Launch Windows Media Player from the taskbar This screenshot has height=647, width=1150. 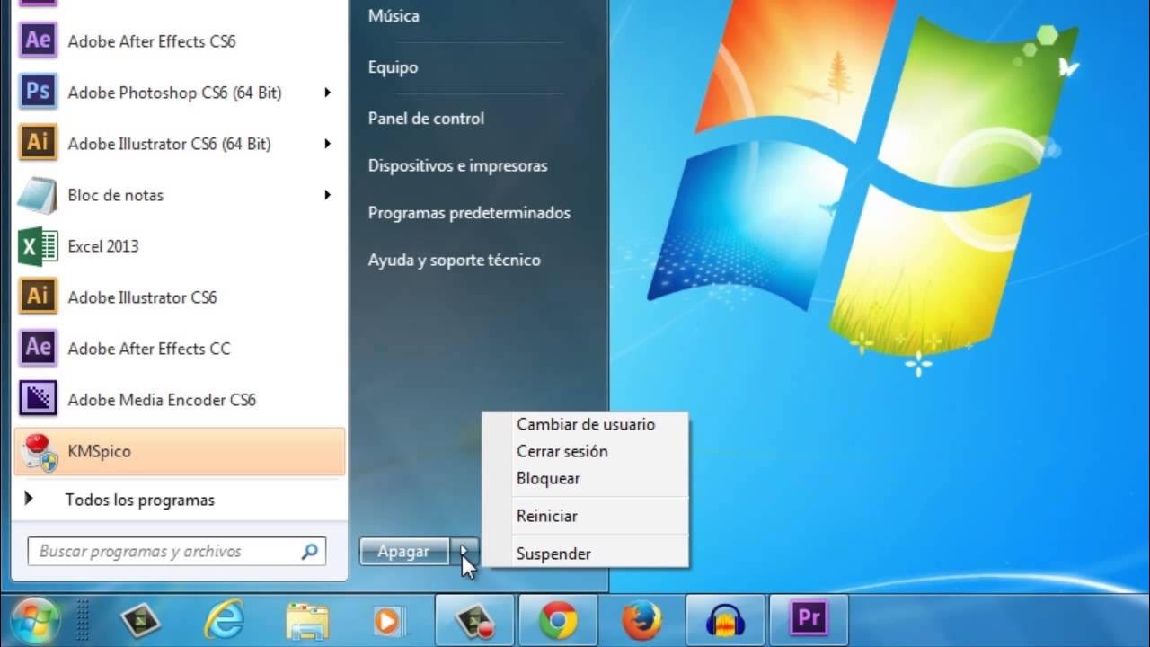click(x=389, y=620)
